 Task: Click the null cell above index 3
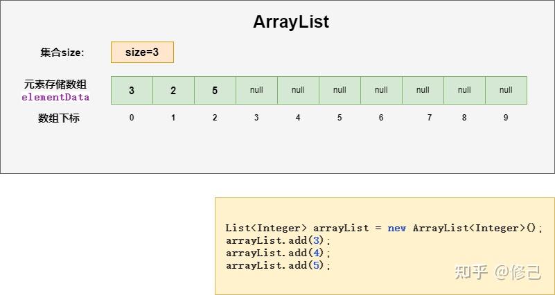click(256, 90)
